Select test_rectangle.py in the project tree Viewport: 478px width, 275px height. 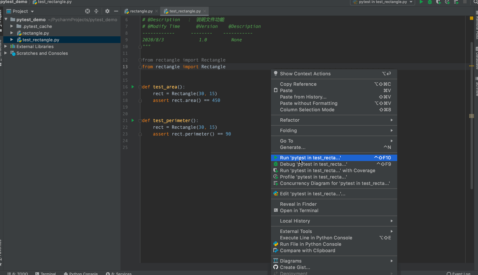click(x=41, y=40)
